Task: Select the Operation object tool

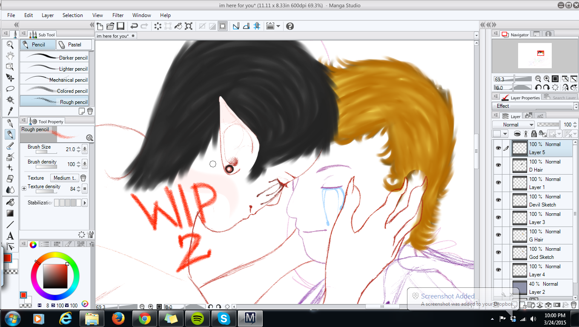Action: pos(10,66)
